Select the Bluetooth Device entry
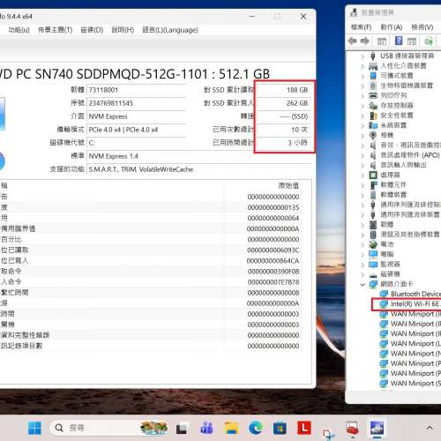This screenshot has width=441, height=441. tap(415, 294)
